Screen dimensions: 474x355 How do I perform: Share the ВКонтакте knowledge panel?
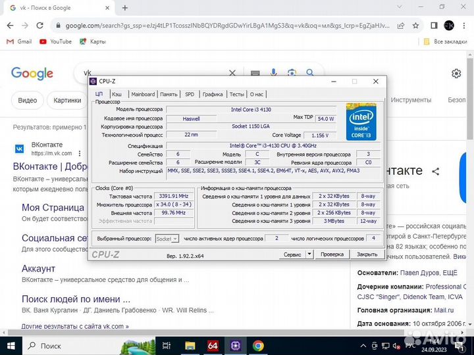click(x=436, y=172)
